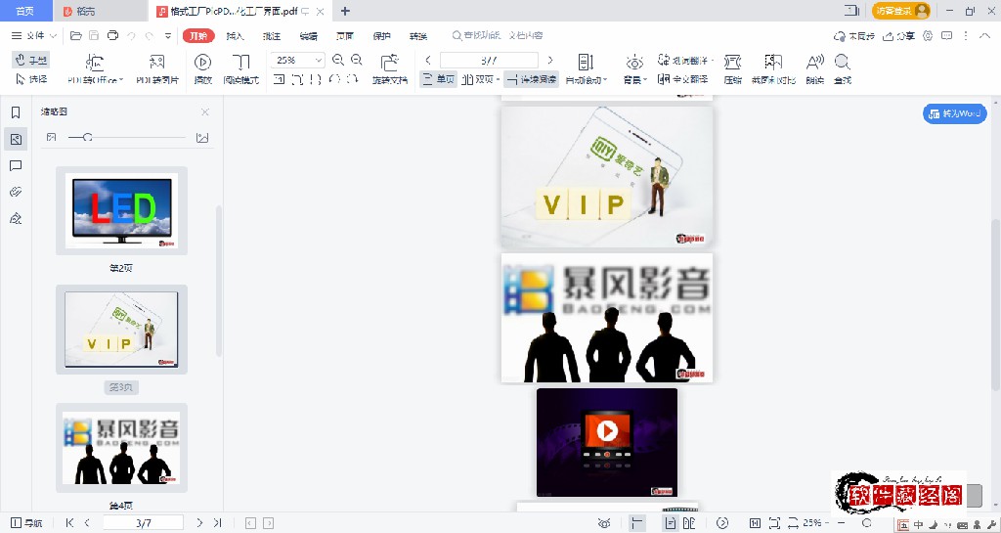
Task: Open the settings gear icon
Action: (x=928, y=36)
